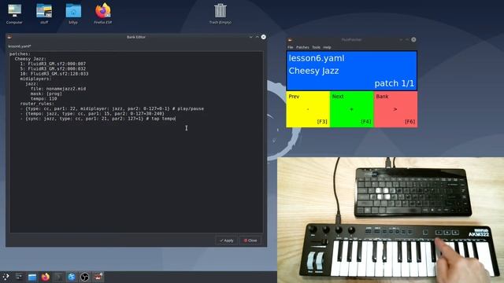
Task: Click the 'midiplayers:' line in the editor
Action: (x=35, y=79)
